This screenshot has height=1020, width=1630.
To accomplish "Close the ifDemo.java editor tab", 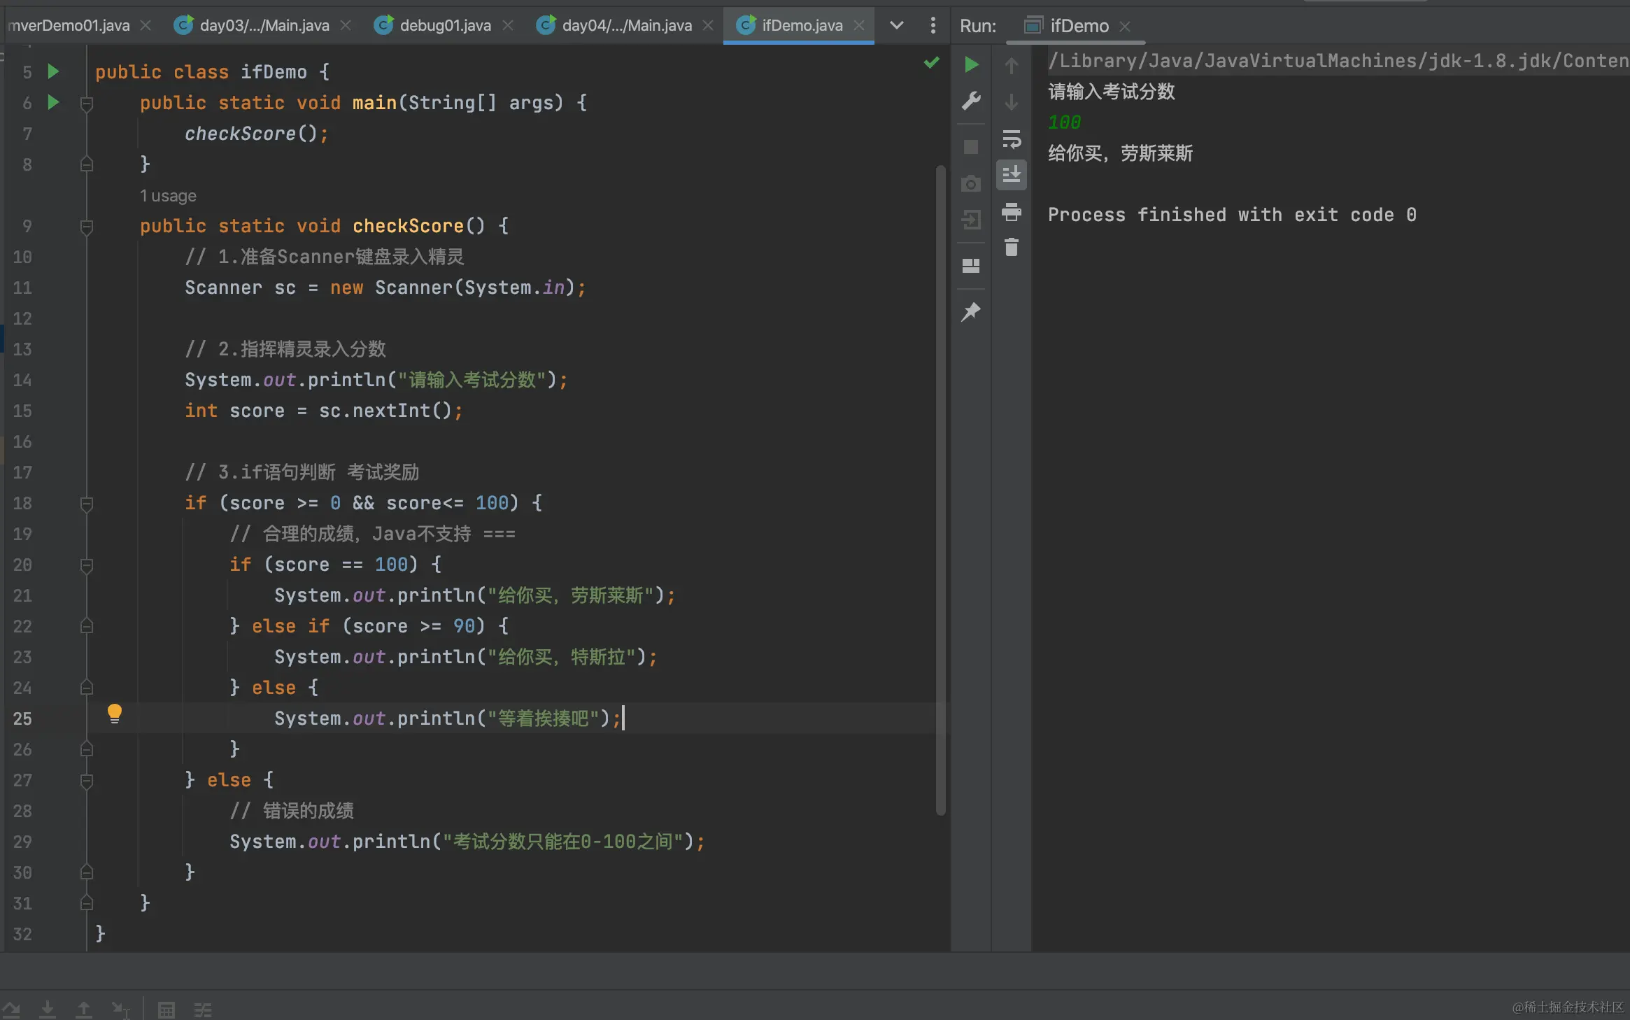I will (859, 26).
